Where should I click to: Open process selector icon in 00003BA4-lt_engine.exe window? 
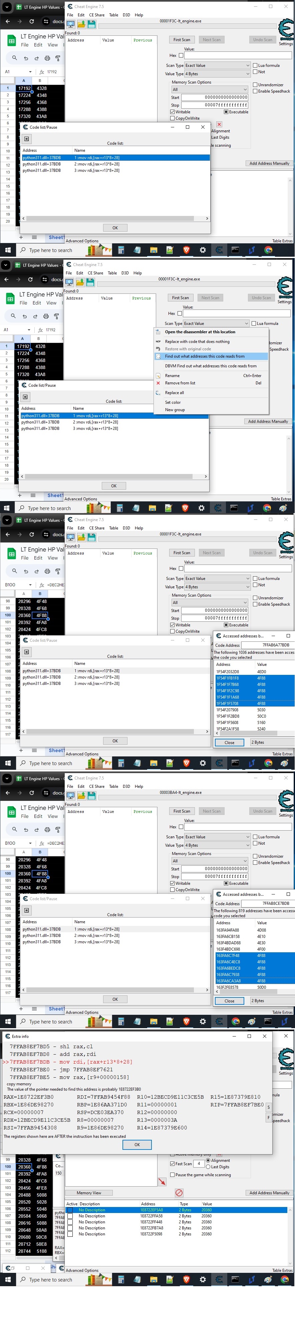[71, 795]
